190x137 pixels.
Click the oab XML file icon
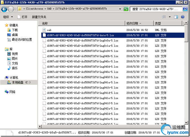pyautogui.click(x=44, y=30)
